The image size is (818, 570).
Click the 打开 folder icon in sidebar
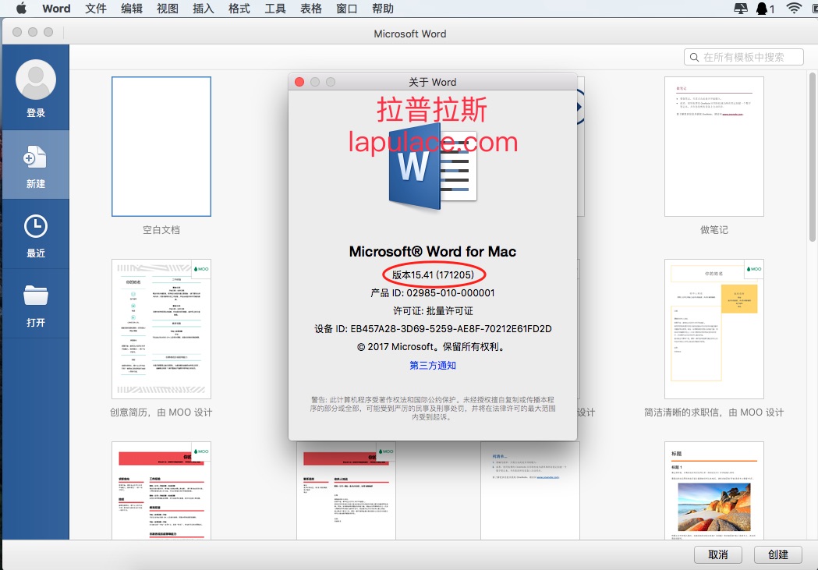35,296
